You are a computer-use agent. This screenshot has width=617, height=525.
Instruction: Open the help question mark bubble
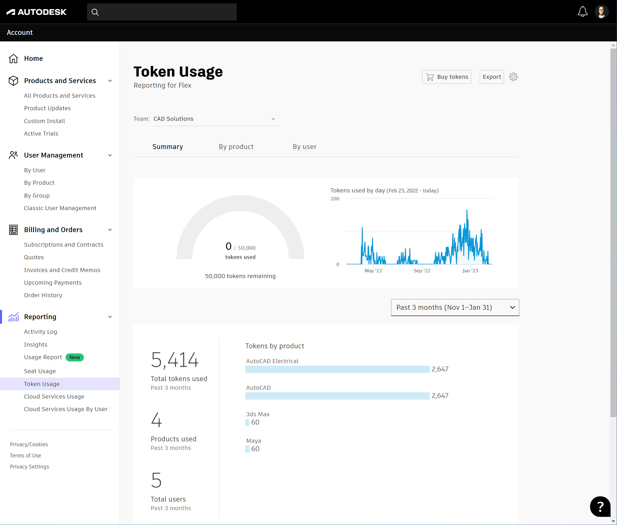point(600,506)
